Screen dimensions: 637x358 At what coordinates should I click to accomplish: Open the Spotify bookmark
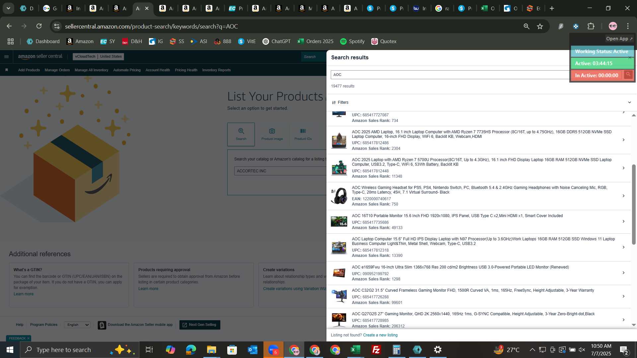352,41
